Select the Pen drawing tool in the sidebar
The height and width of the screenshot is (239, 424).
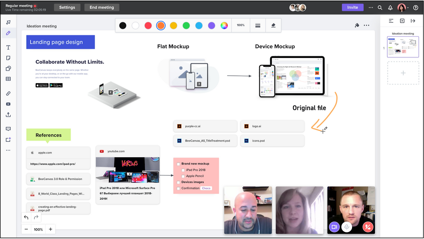pyautogui.click(x=8, y=33)
